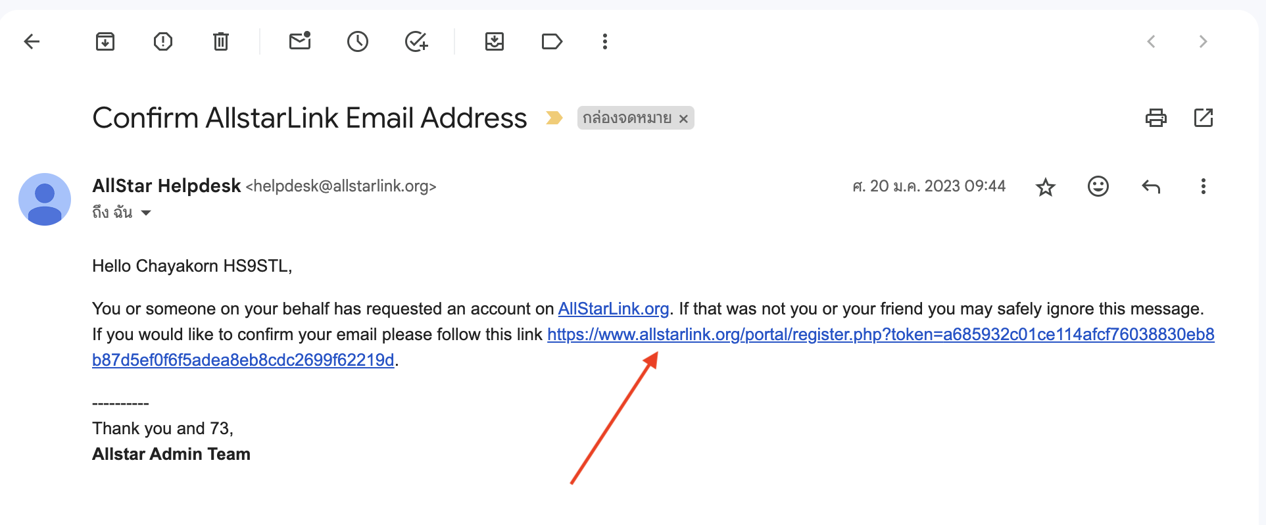Mark the email as unread
This screenshot has width=1266, height=525.
[300, 41]
